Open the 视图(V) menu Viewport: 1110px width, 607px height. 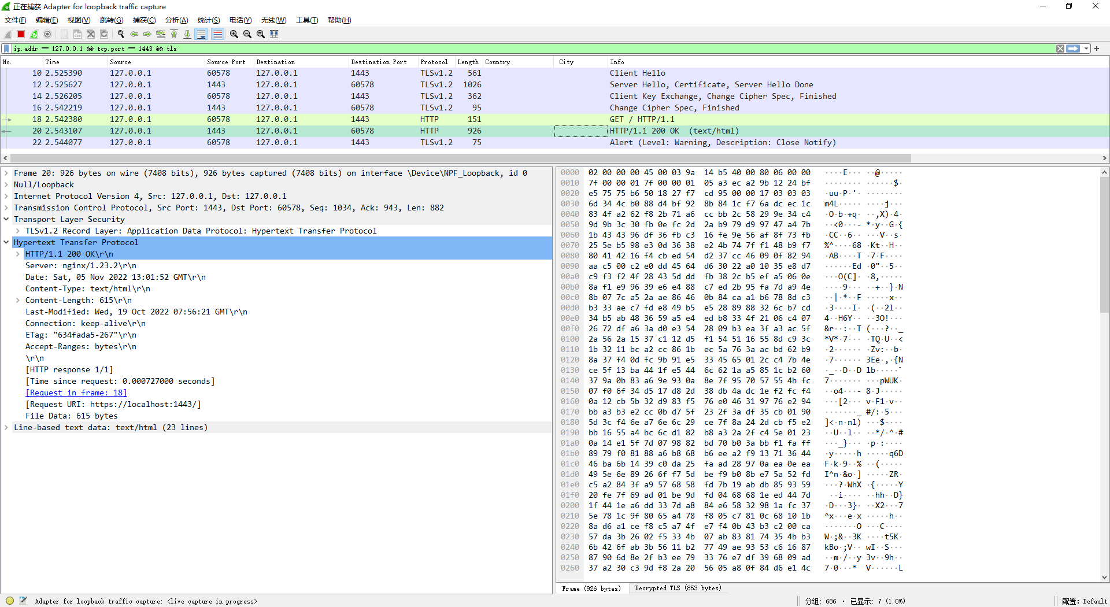79,20
